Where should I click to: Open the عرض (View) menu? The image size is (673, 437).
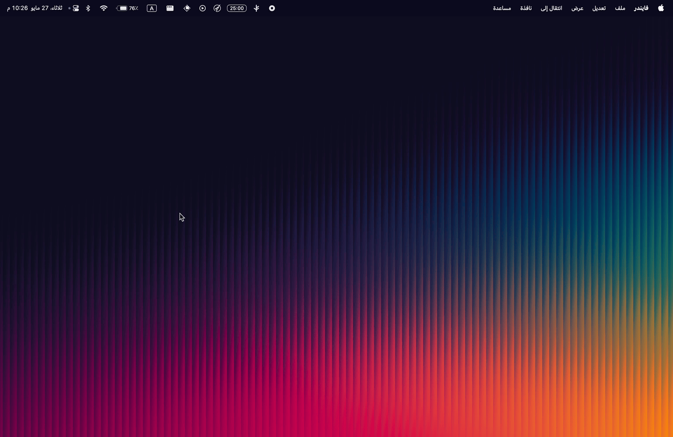click(577, 8)
